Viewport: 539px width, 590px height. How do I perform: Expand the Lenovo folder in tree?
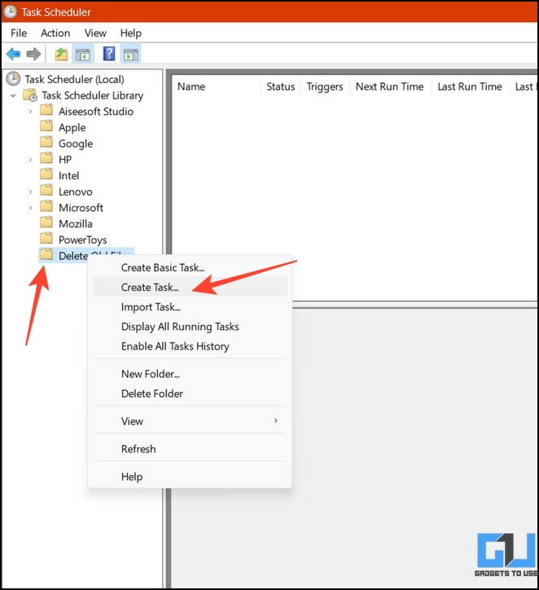tap(30, 192)
